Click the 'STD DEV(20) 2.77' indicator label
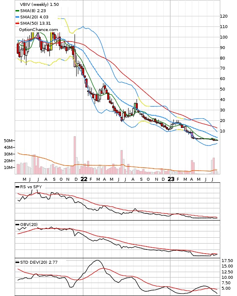The height and width of the screenshot is (296, 237). point(39,262)
